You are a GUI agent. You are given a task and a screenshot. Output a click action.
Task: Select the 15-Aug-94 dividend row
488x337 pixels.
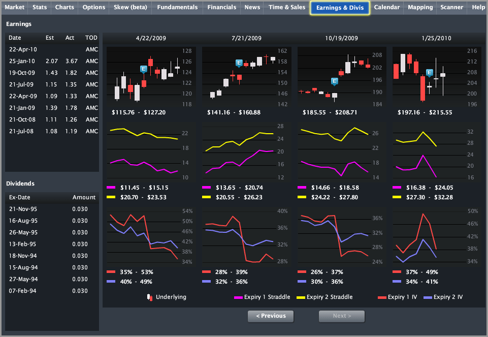pyautogui.click(x=52, y=267)
